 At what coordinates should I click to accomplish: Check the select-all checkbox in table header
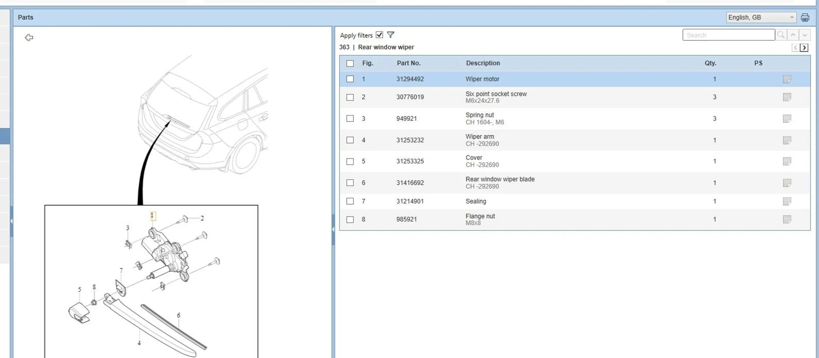tap(350, 63)
